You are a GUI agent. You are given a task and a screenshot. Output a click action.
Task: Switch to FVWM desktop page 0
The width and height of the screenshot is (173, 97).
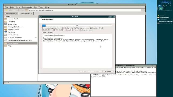coord(160,6)
